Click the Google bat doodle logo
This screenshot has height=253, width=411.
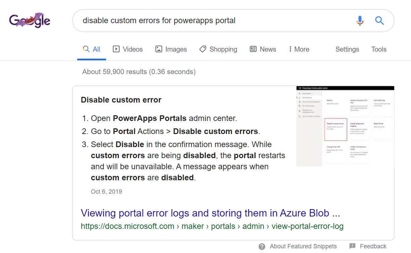[30, 21]
